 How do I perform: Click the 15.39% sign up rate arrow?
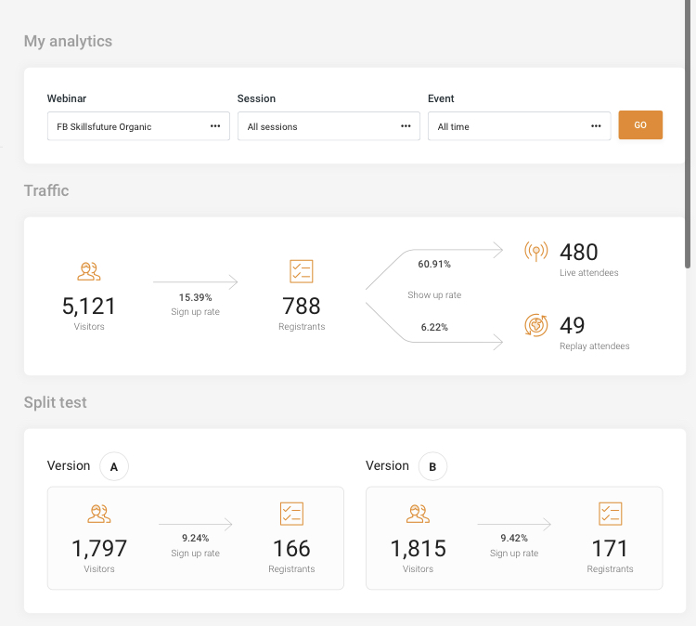click(196, 281)
